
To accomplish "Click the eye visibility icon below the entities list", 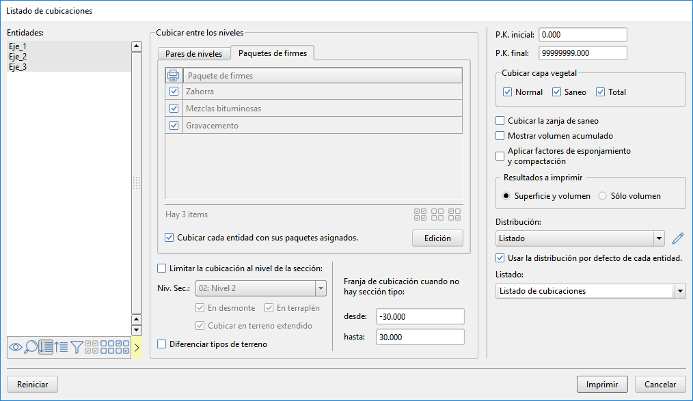I will (x=16, y=347).
